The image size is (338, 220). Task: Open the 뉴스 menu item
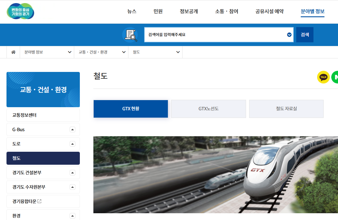coord(131,12)
